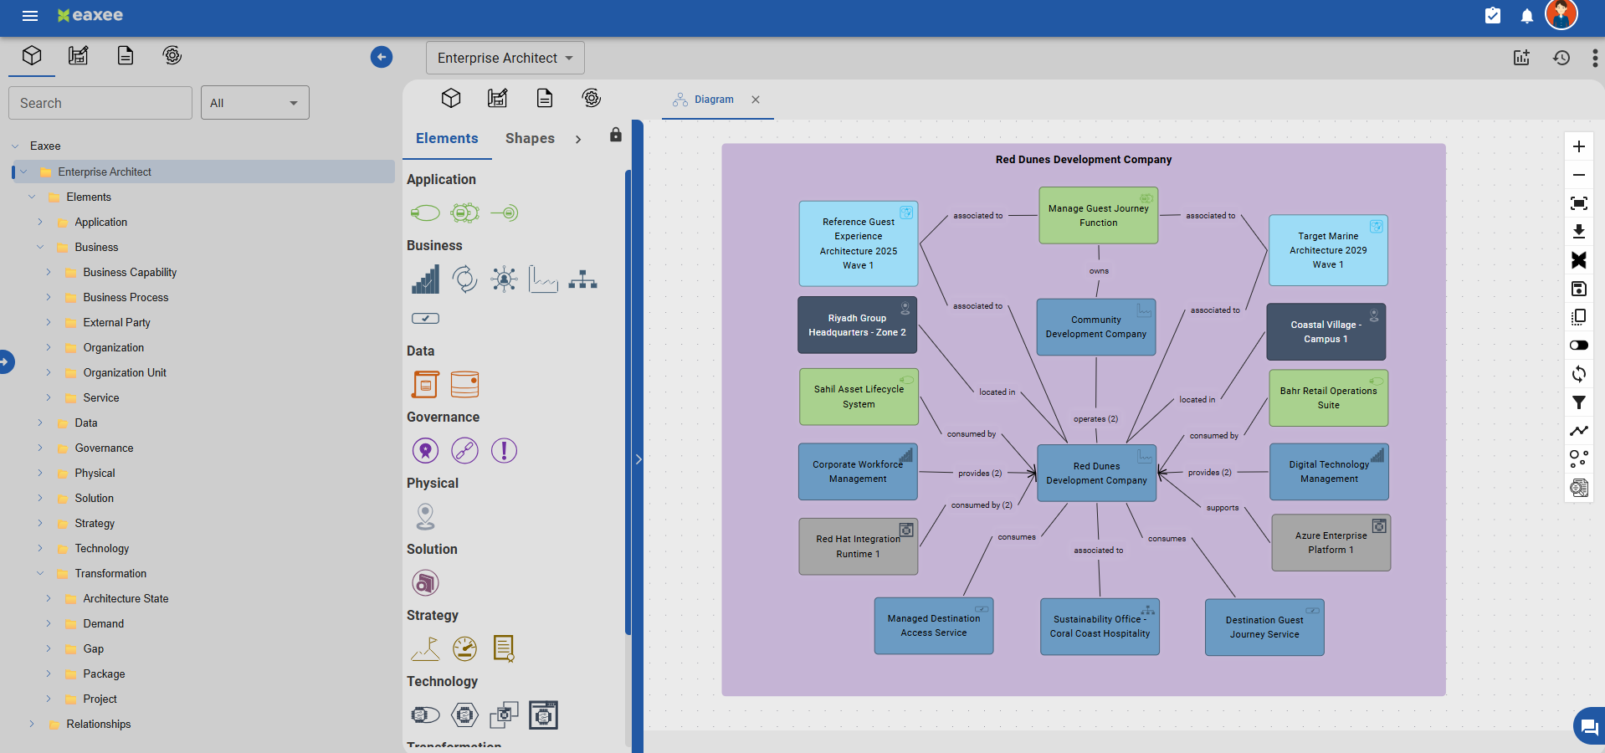Select the Gap tree item

pos(94,649)
